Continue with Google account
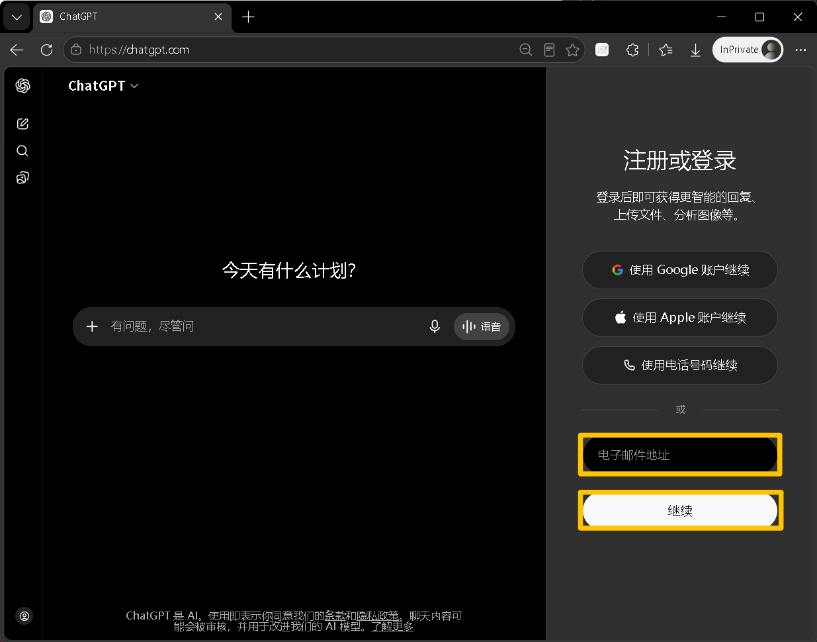The width and height of the screenshot is (817, 642). [x=680, y=270]
